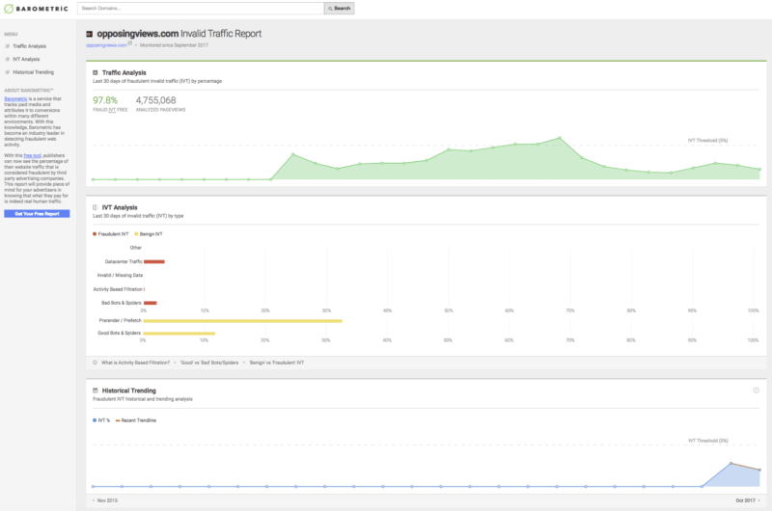Click the info icon in Historical Trending header
Viewport: 772px width, 511px height.
[x=757, y=390]
